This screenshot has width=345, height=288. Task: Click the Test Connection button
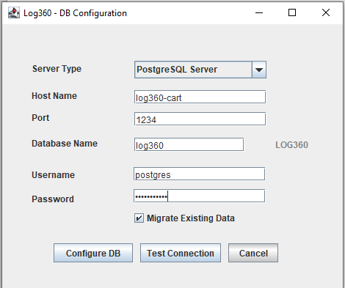pyautogui.click(x=181, y=253)
